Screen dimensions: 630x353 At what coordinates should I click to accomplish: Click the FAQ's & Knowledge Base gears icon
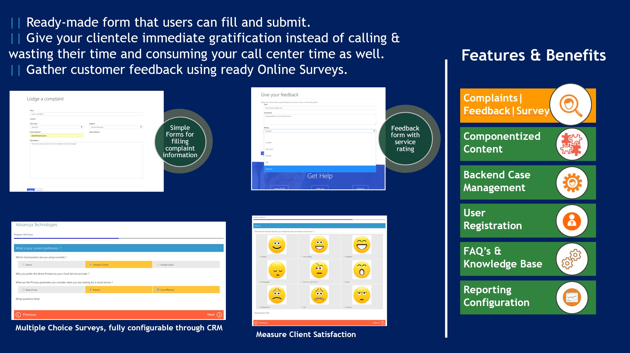click(572, 259)
